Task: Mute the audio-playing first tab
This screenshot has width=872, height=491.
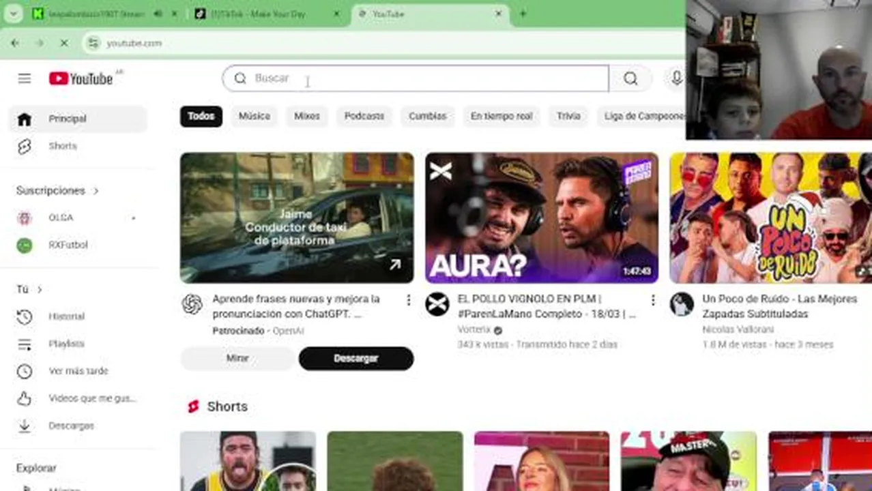Action: [158, 14]
